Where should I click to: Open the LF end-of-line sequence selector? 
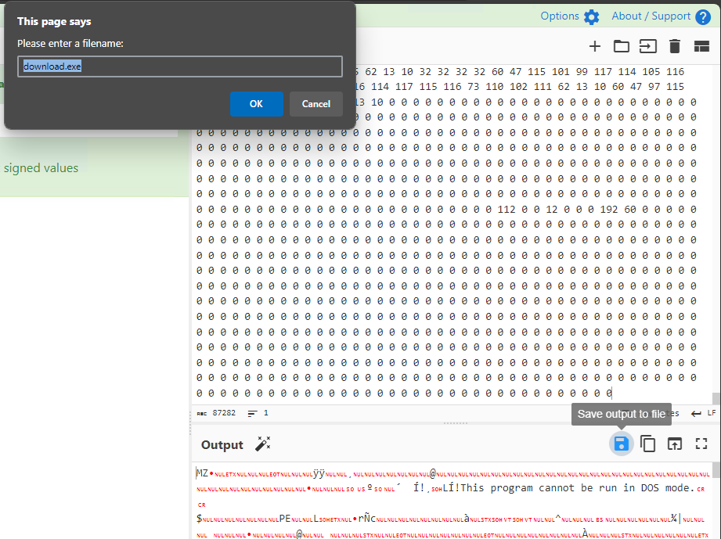(703, 413)
